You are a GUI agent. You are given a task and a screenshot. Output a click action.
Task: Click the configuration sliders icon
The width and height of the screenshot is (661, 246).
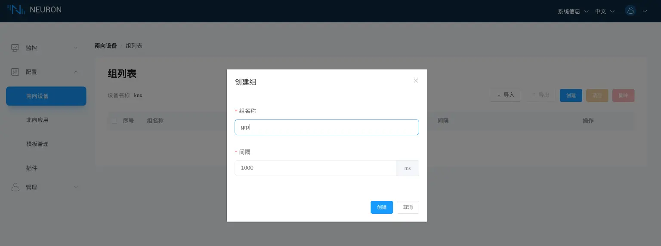tap(15, 72)
